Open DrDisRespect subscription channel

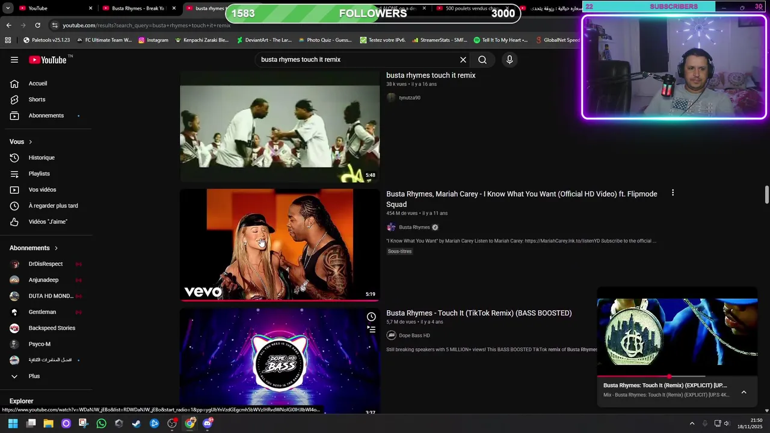(x=46, y=264)
